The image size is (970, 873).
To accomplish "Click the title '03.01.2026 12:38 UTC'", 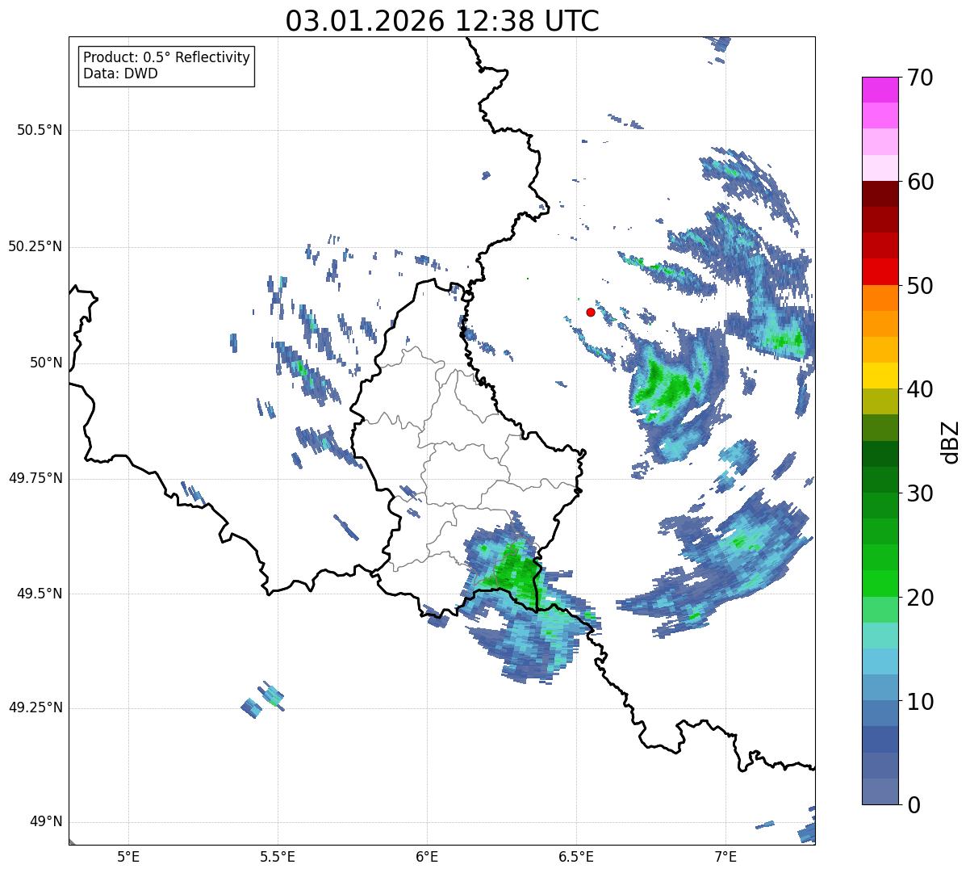I will [x=442, y=21].
